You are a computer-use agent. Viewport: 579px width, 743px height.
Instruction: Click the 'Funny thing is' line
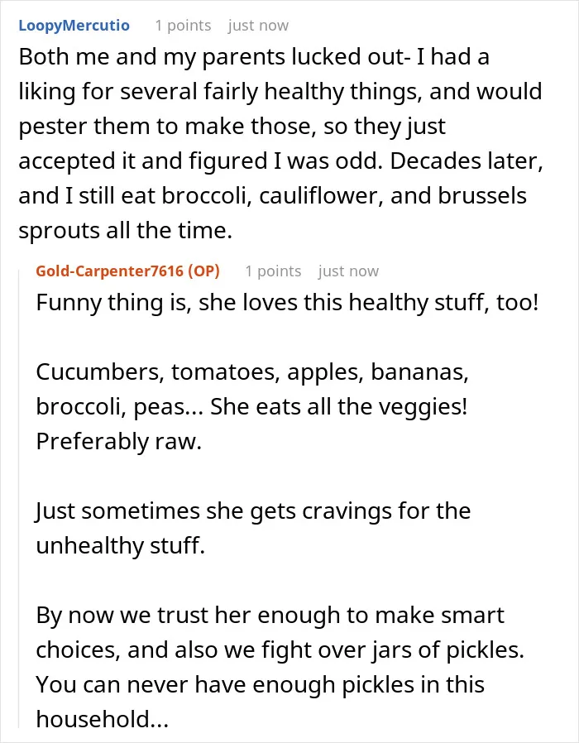pos(287,303)
